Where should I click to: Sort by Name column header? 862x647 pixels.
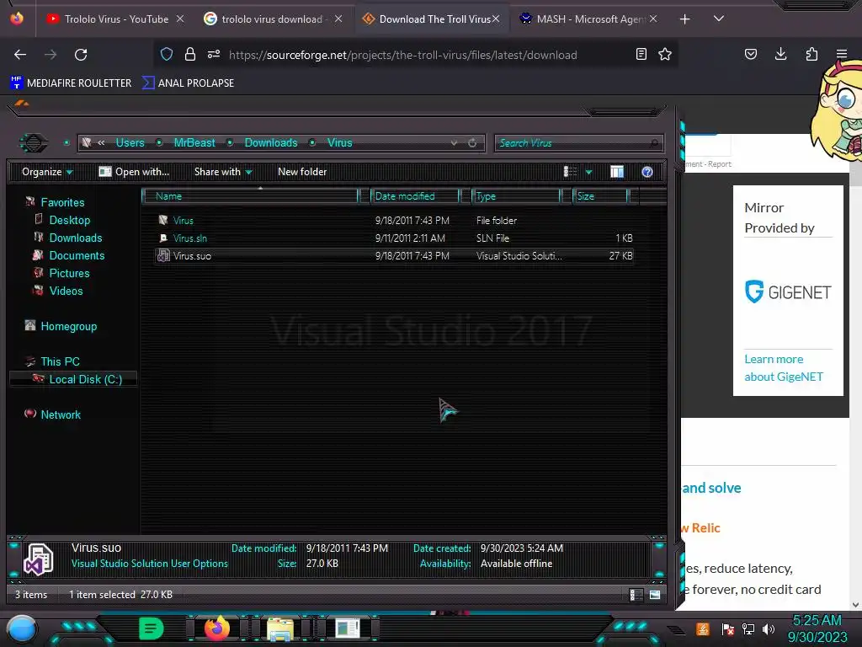(x=250, y=195)
